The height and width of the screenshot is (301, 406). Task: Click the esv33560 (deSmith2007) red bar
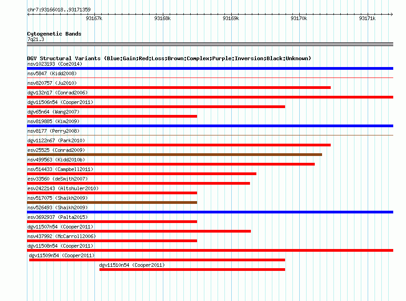[139, 183]
